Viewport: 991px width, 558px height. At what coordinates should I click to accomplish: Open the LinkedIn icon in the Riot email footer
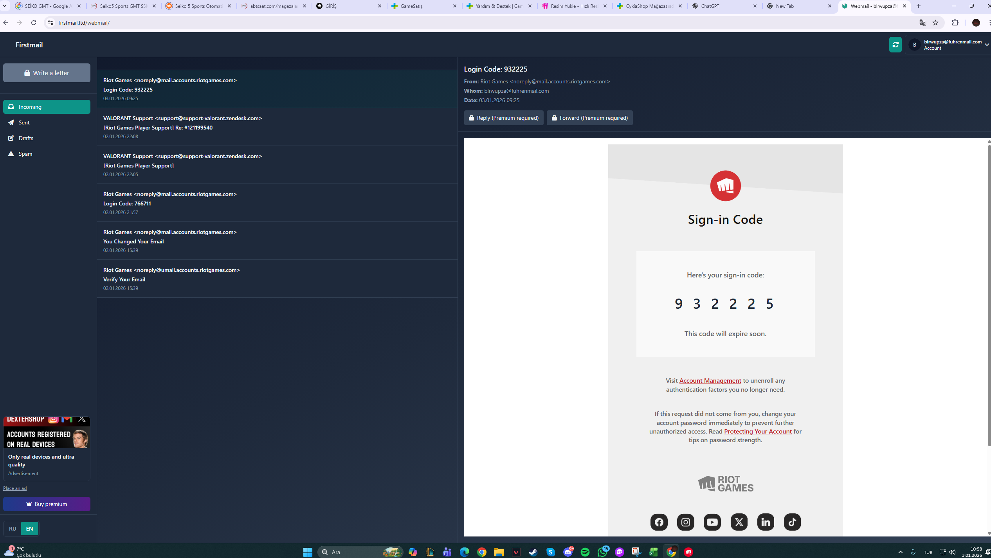pos(766,522)
